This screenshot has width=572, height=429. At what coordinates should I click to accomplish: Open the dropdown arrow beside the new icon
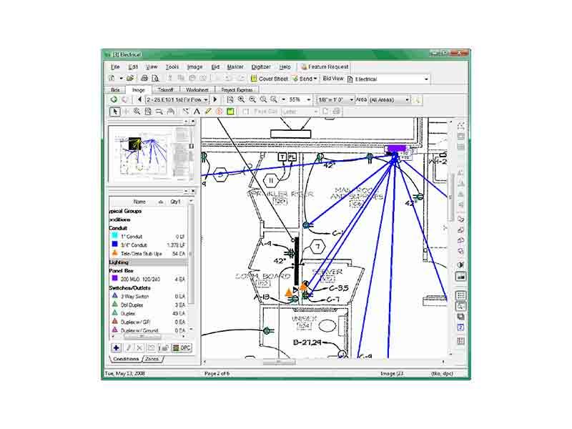(x=121, y=78)
